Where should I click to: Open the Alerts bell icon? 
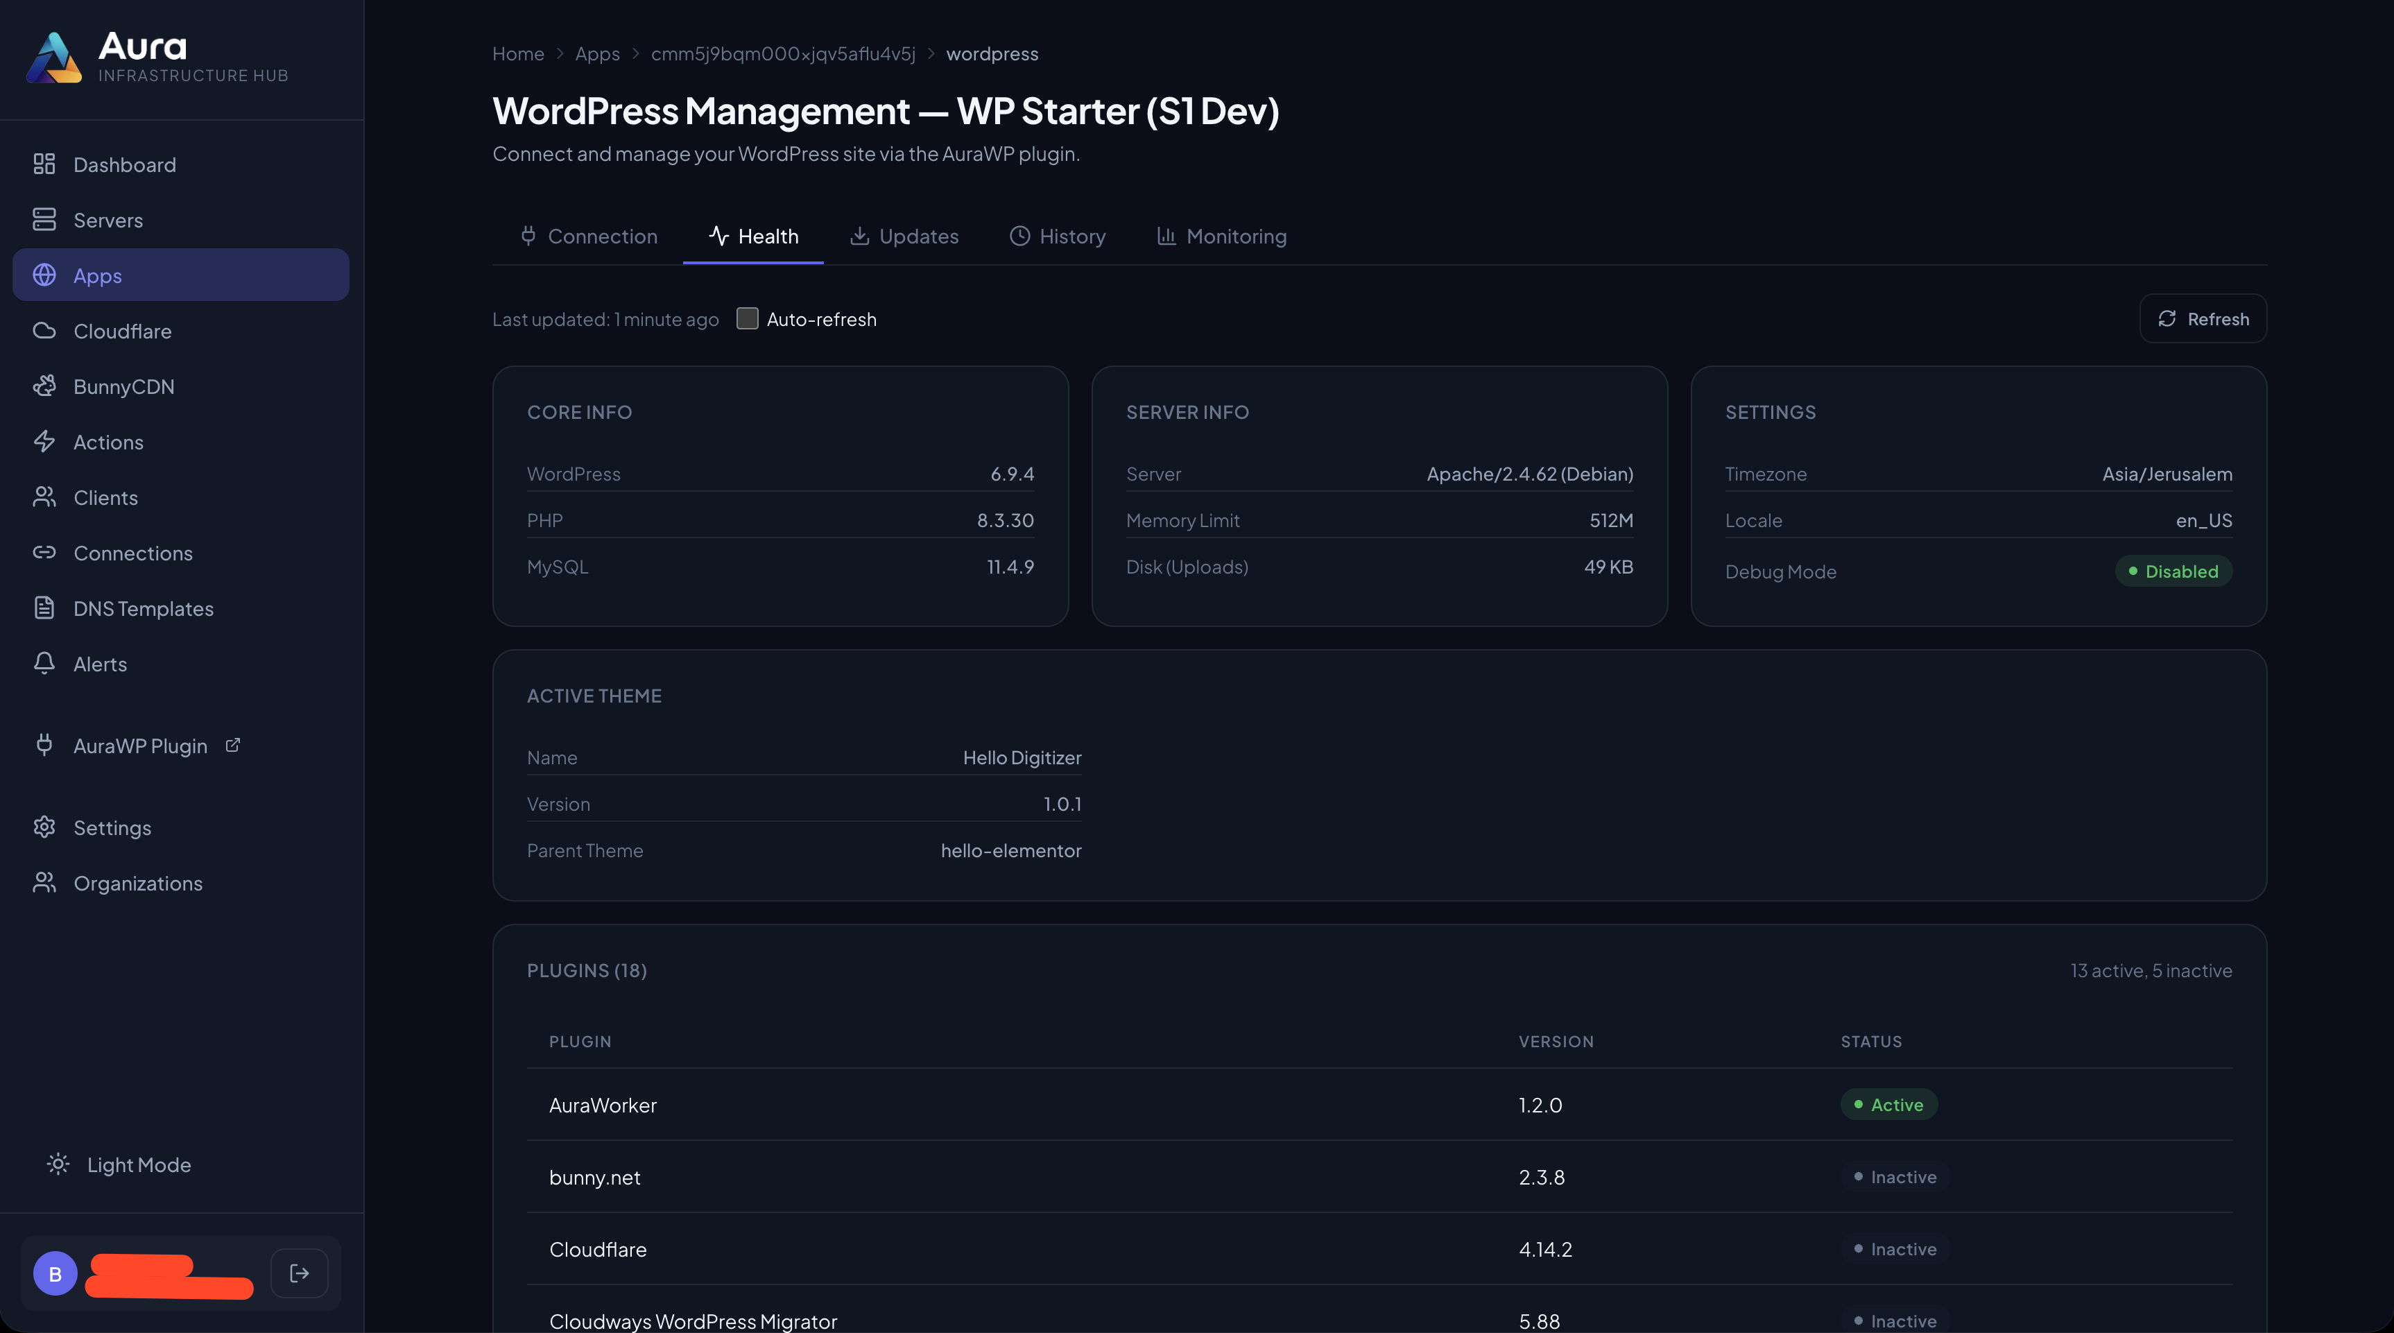click(44, 664)
